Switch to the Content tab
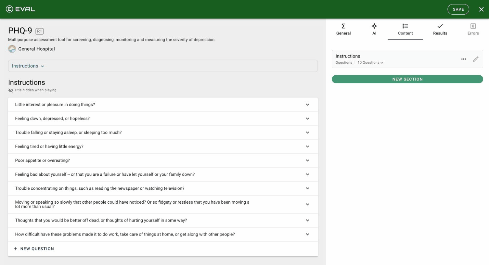Viewport: 489px width, 265px height. pos(405,30)
